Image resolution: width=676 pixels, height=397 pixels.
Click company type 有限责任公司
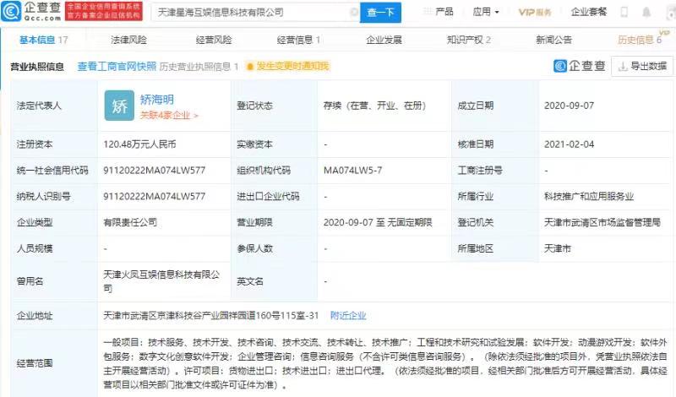coord(130,222)
